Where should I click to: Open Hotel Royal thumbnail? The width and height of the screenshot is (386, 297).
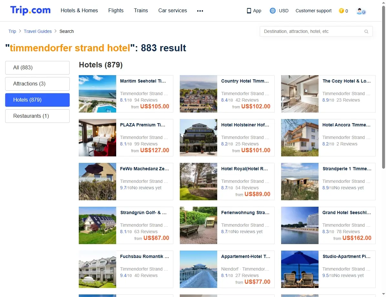(198, 182)
